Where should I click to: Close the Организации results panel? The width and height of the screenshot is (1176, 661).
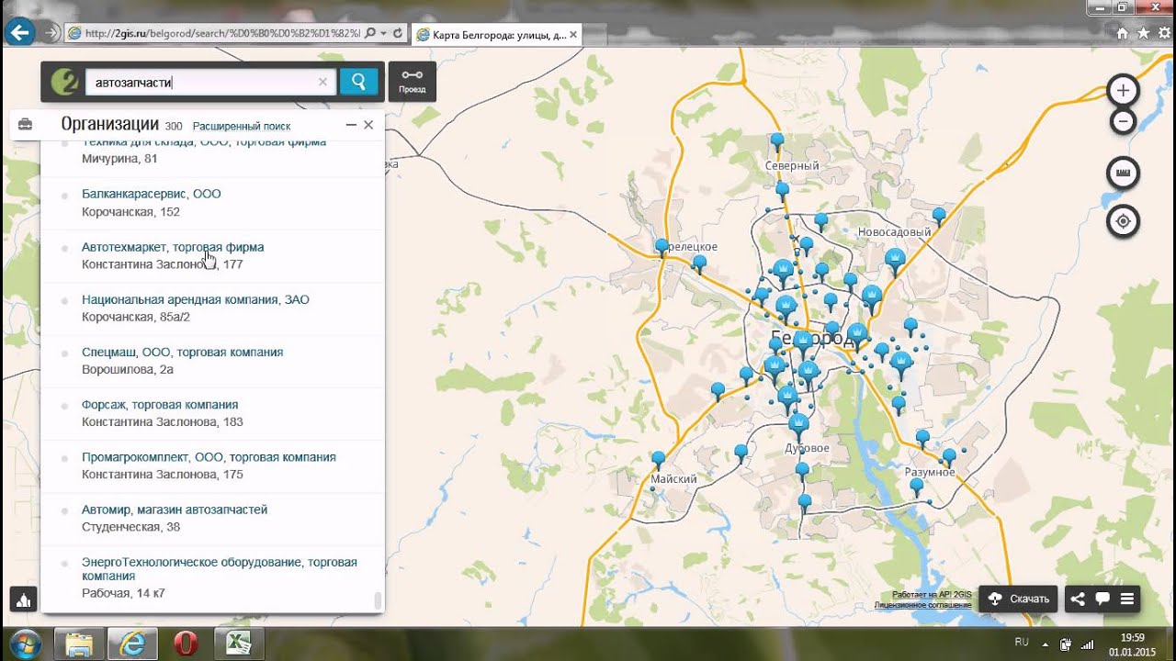368,125
